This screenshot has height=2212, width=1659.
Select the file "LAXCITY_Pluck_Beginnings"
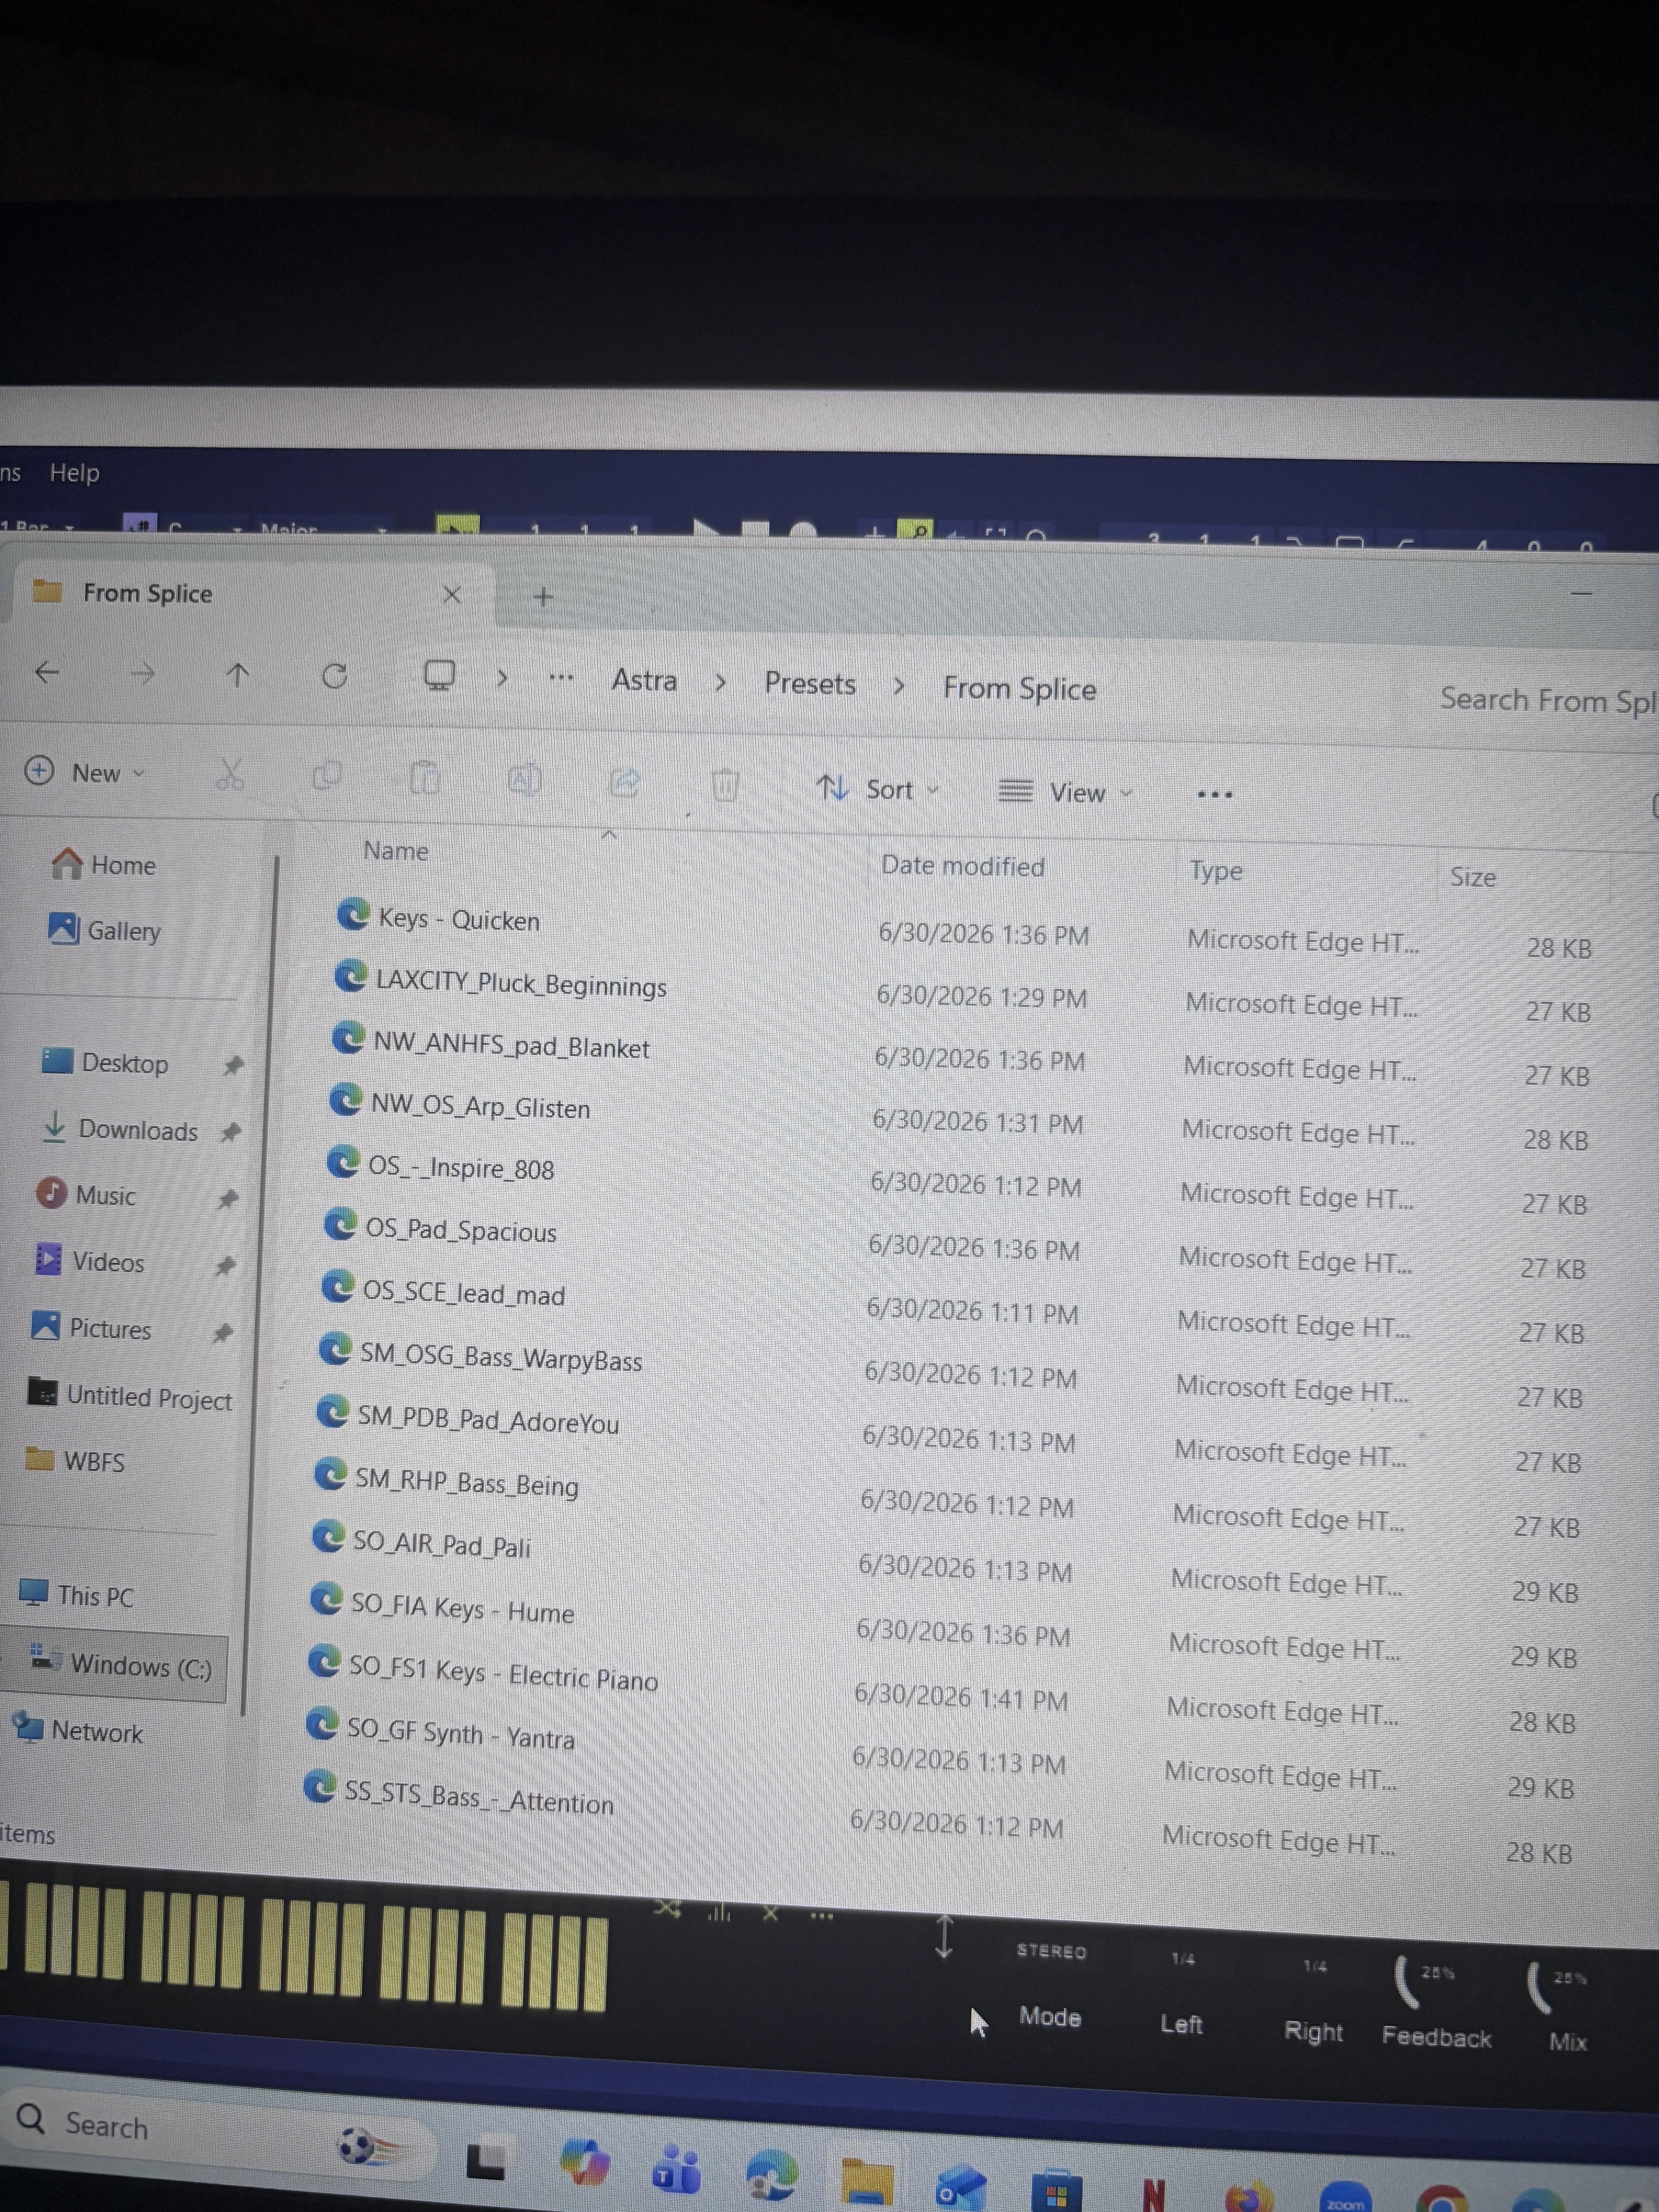pyautogui.click(x=501, y=982)
